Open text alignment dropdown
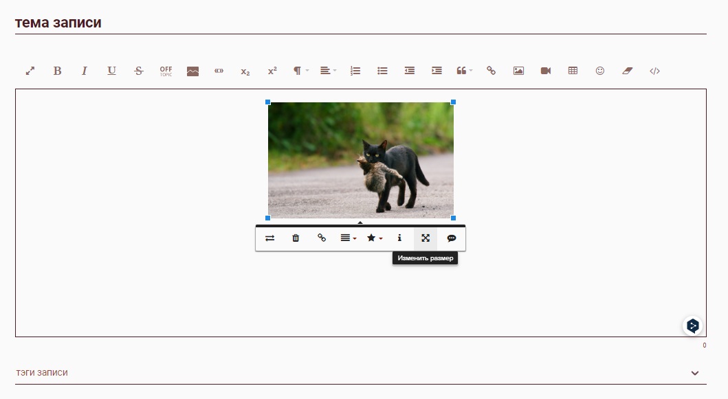The height and width of the screenshot is (399, 728). coord(328,71)
